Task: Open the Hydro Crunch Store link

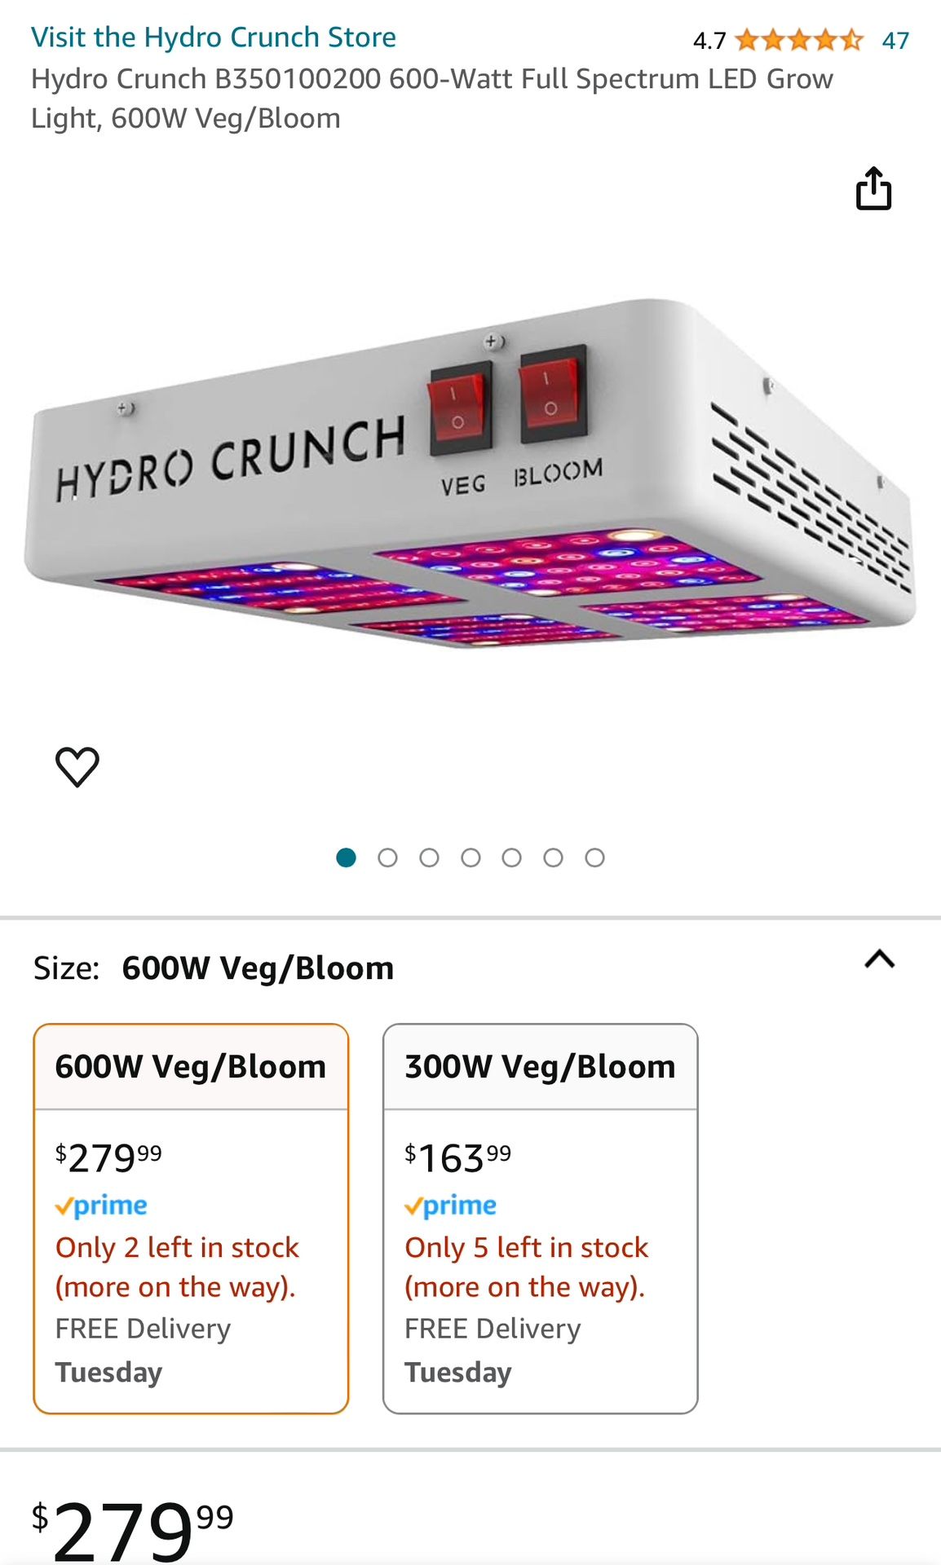Action: [x=214, y=37]
